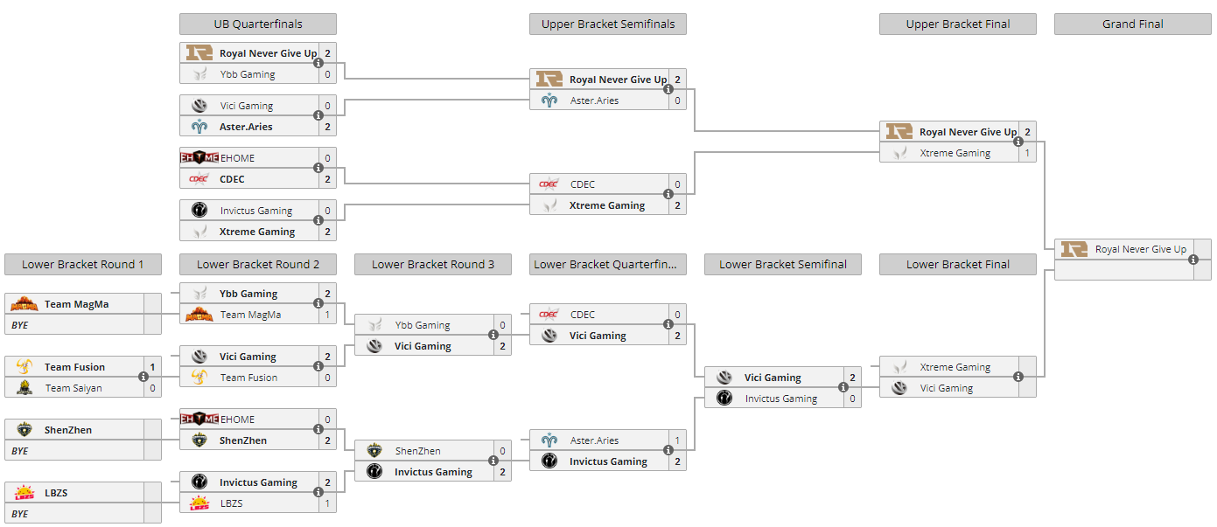The width and height of the screenshot is (1217, 527).
Task: Select the Lower Bracket Round 3 header
Action: tap(432, 265)
